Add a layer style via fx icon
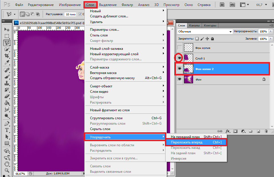This screenshot has height=177, width=274. (228, 131)
